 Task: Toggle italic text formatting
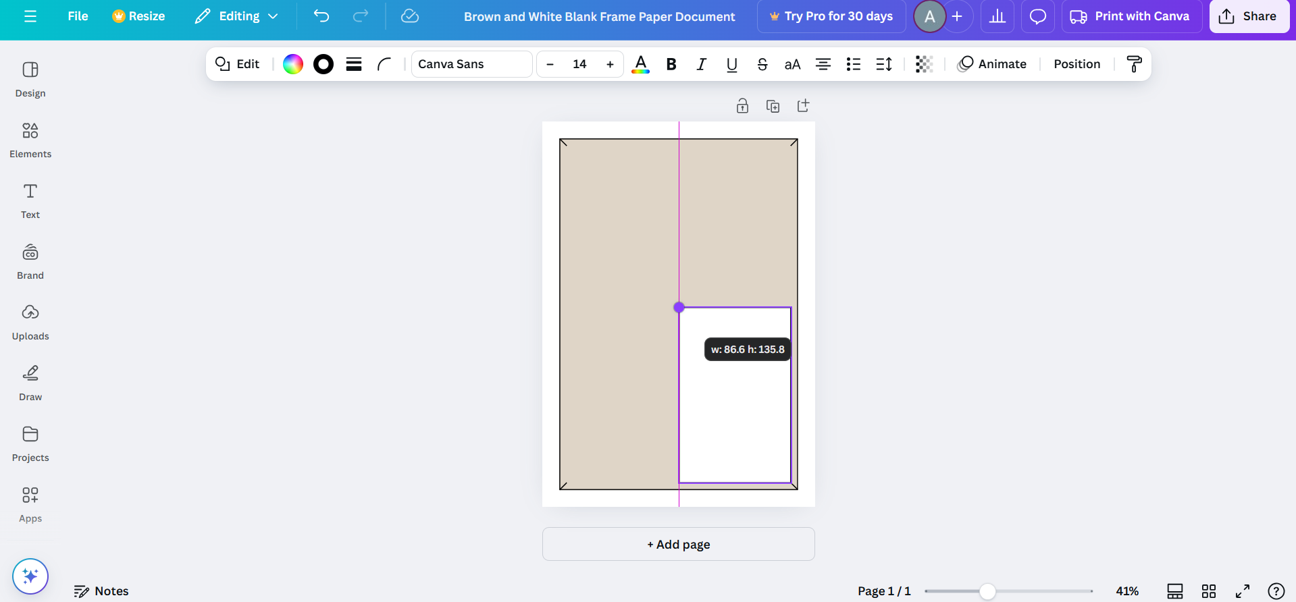tap(701, 64)
